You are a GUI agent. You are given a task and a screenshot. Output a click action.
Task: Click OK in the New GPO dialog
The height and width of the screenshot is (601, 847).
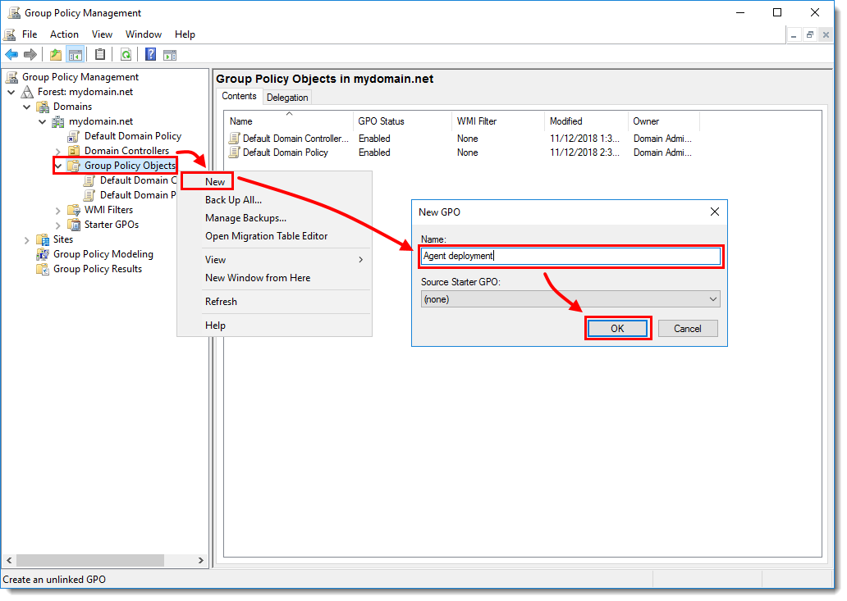click(617, 328)
